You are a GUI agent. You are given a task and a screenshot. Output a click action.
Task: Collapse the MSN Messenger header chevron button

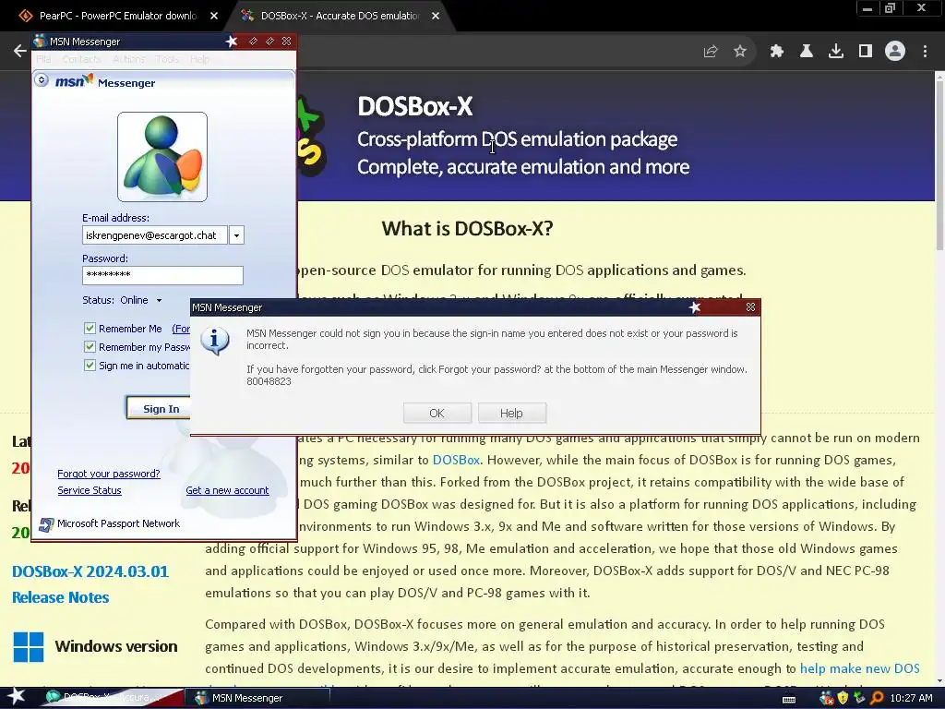pos(42,79)
